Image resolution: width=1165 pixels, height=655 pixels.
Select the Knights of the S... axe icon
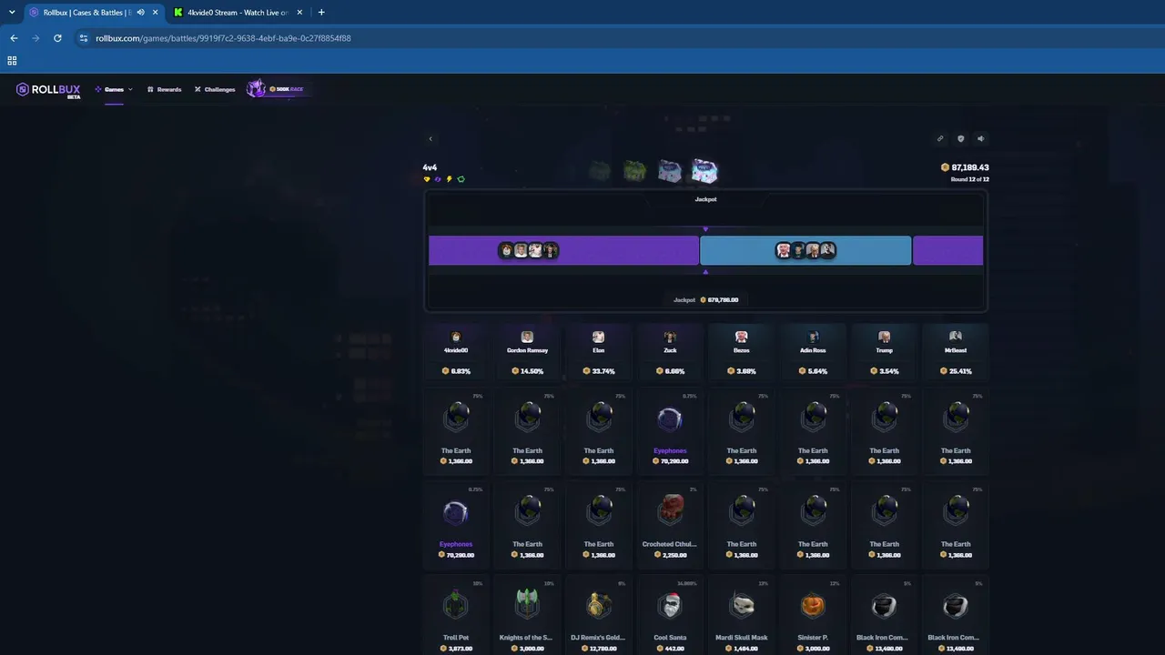[x=527, y=605]
